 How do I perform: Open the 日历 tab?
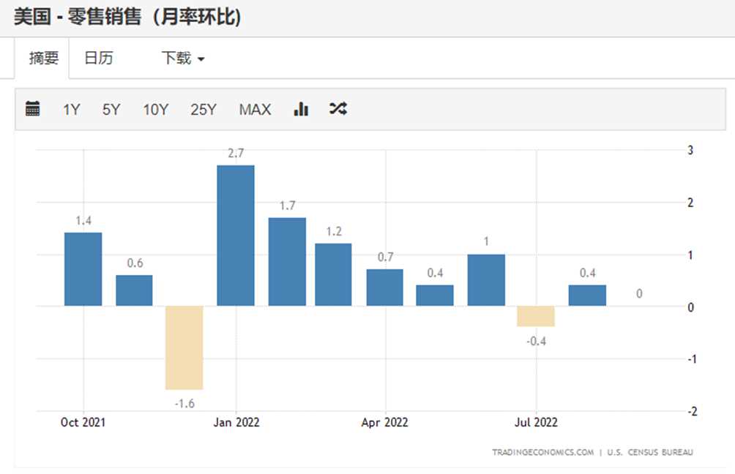[x=99, y=59]
